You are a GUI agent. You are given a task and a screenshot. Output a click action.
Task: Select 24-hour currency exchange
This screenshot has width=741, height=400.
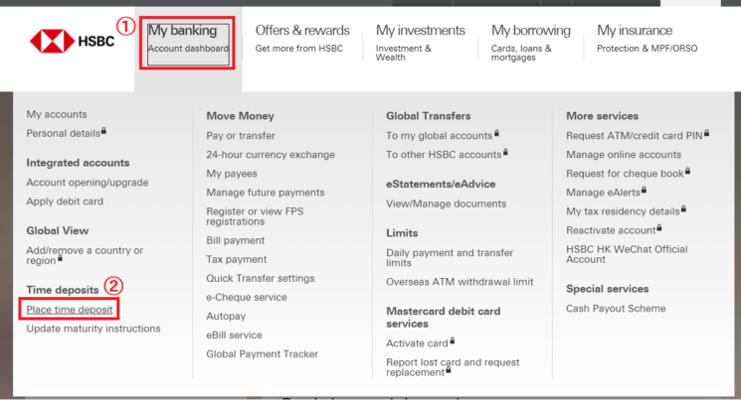coord(271,155)
